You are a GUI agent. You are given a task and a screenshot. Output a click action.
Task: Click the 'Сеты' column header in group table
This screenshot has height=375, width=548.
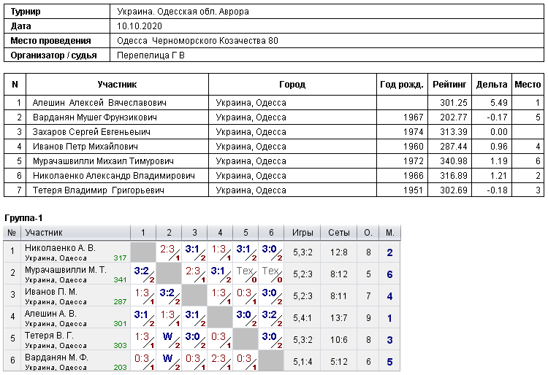coord(338,233)
